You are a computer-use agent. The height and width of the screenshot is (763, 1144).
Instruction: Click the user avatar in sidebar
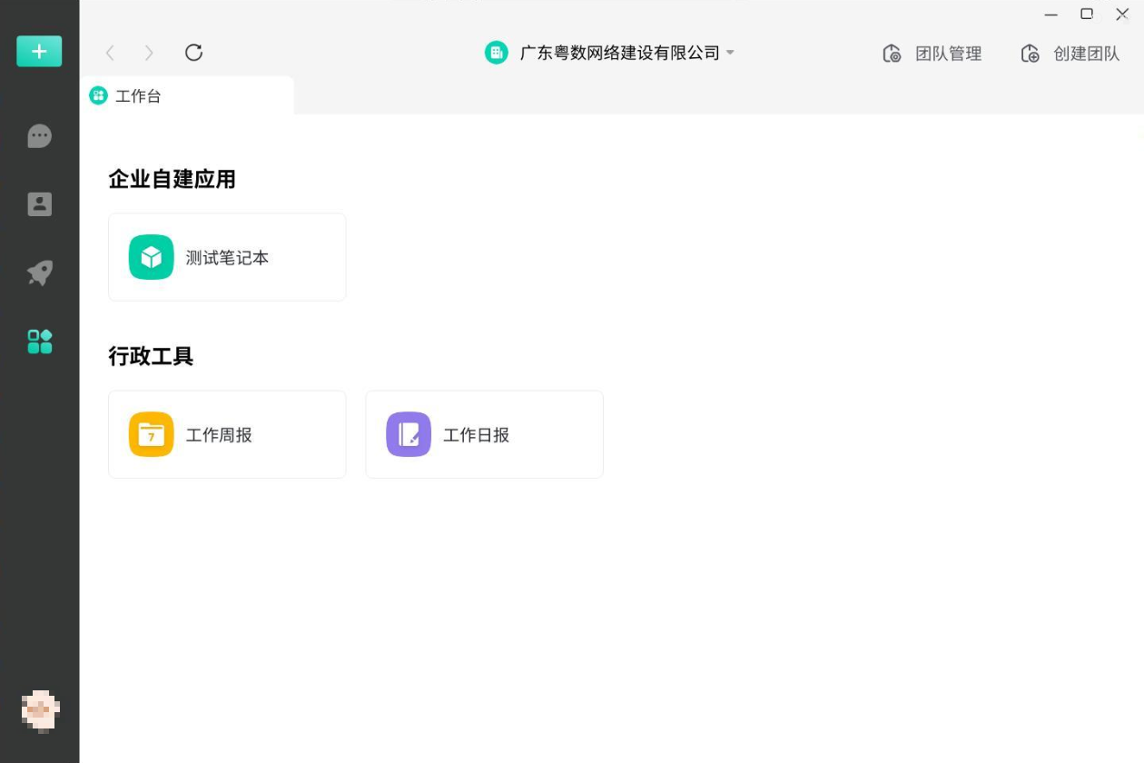(39, 710)
